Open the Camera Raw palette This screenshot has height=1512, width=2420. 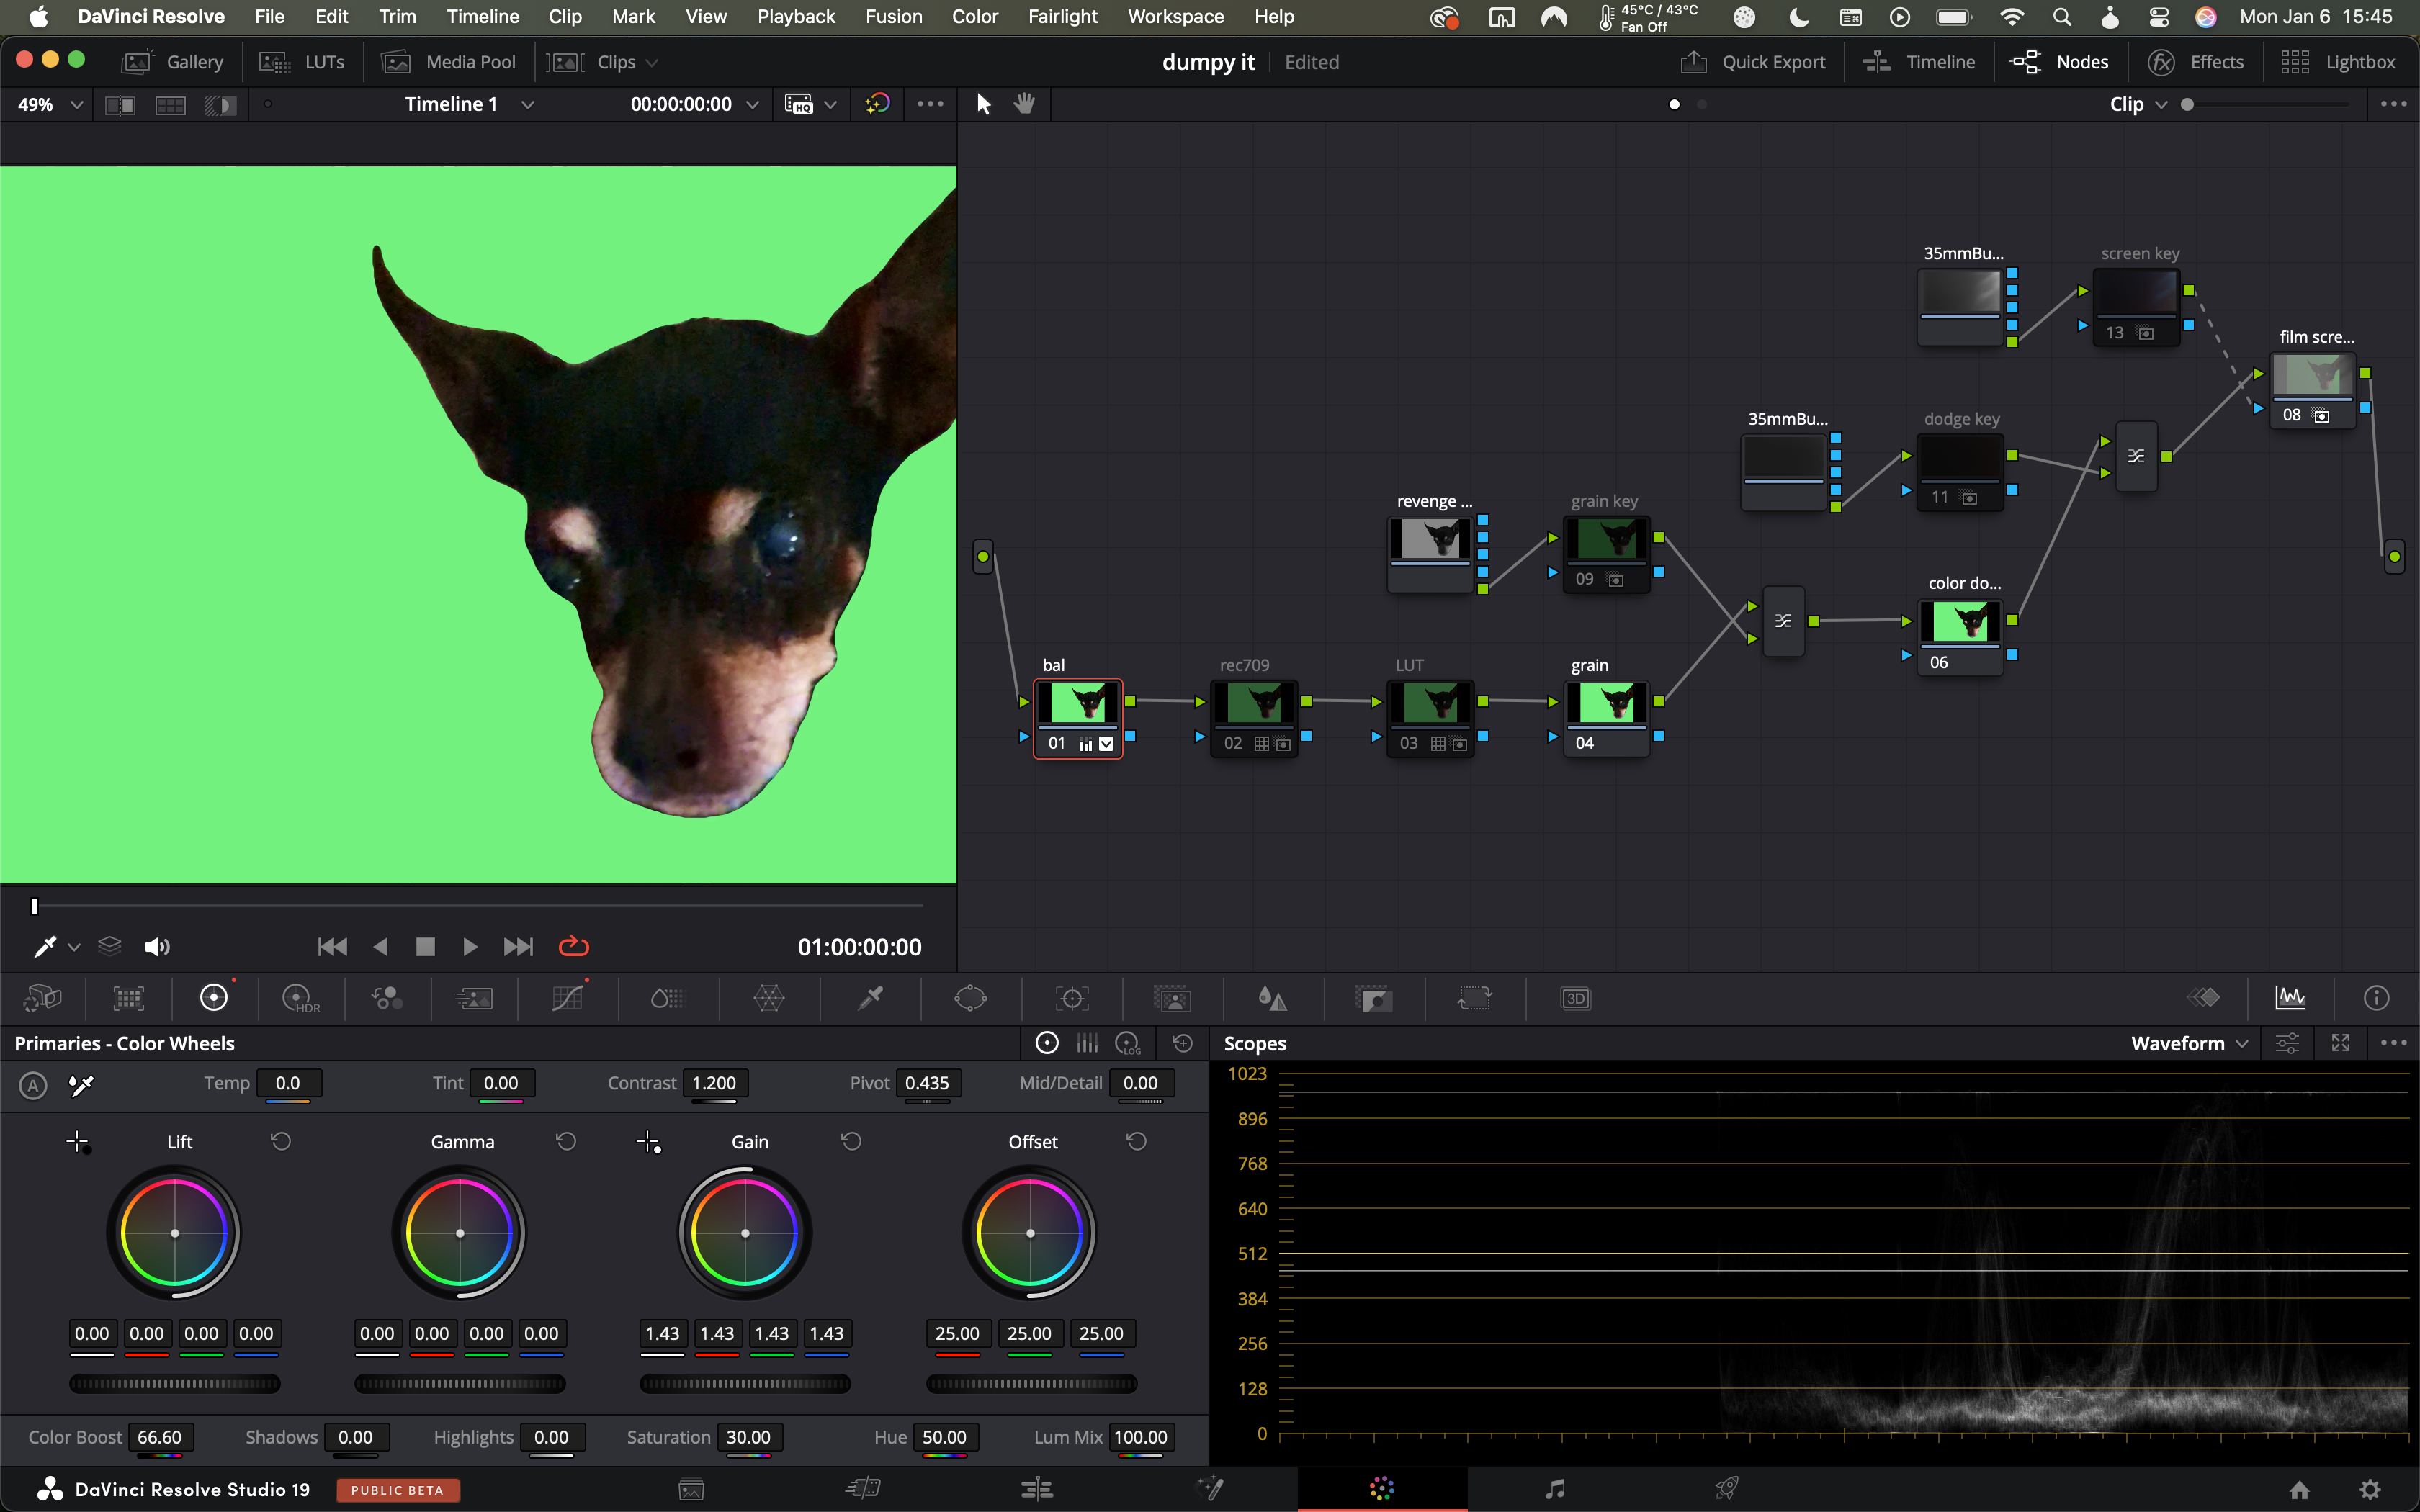coord(43,998)
